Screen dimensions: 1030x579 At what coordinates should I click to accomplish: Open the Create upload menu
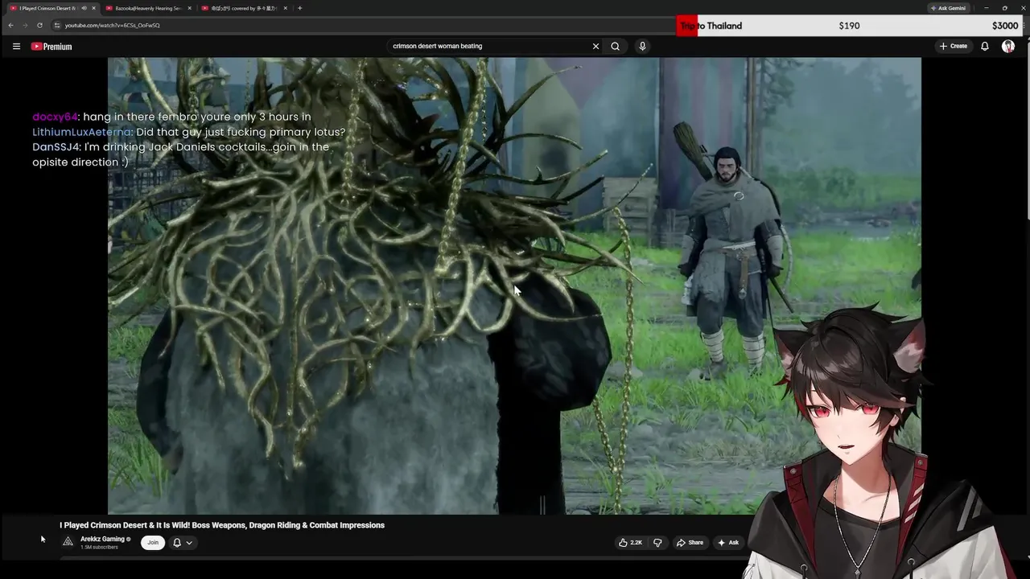(x=954, y=46)
